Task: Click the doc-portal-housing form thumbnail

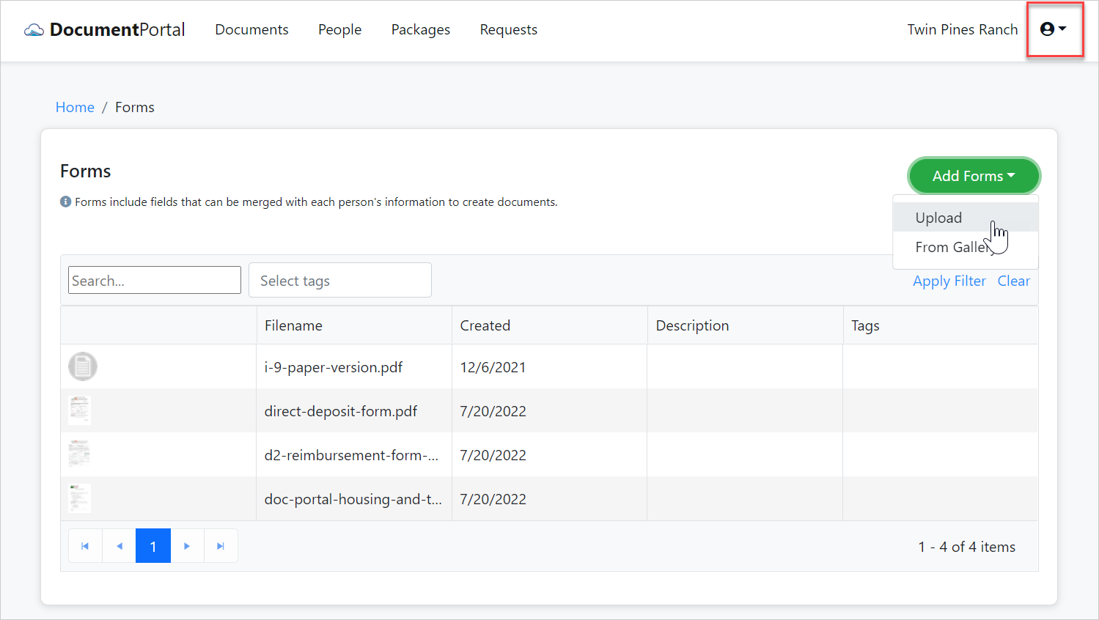Action: pos(79,498)
